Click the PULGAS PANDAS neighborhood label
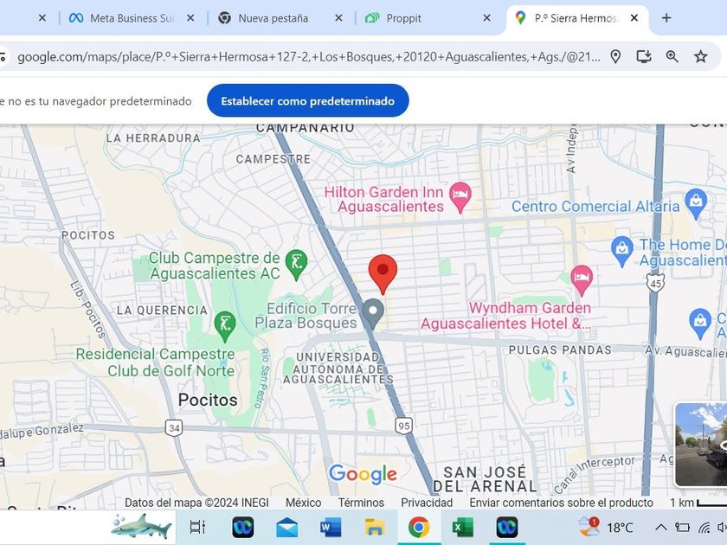The image size is (727, 545). (x=560, y=349)
